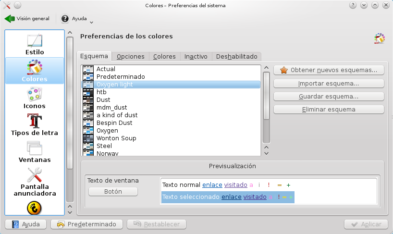Click the 'enlace' link in Texto normal
The image size is (393, 234).
[x=212, y=185]
